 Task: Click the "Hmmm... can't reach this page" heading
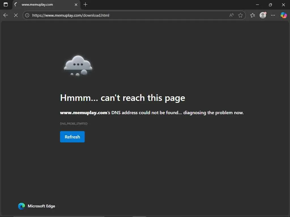pos(122,98)
